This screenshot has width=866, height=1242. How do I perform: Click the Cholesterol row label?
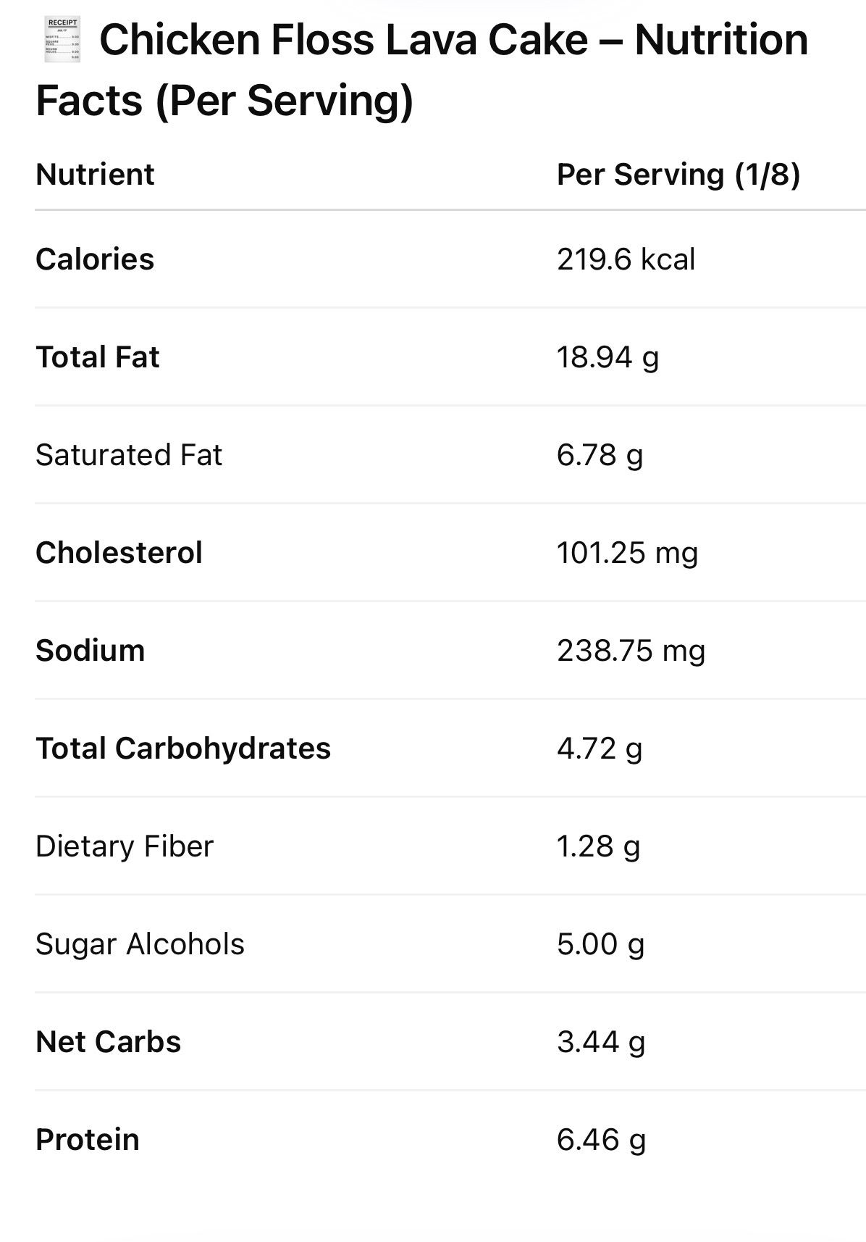pyautogui.click(x=119, y=553)
